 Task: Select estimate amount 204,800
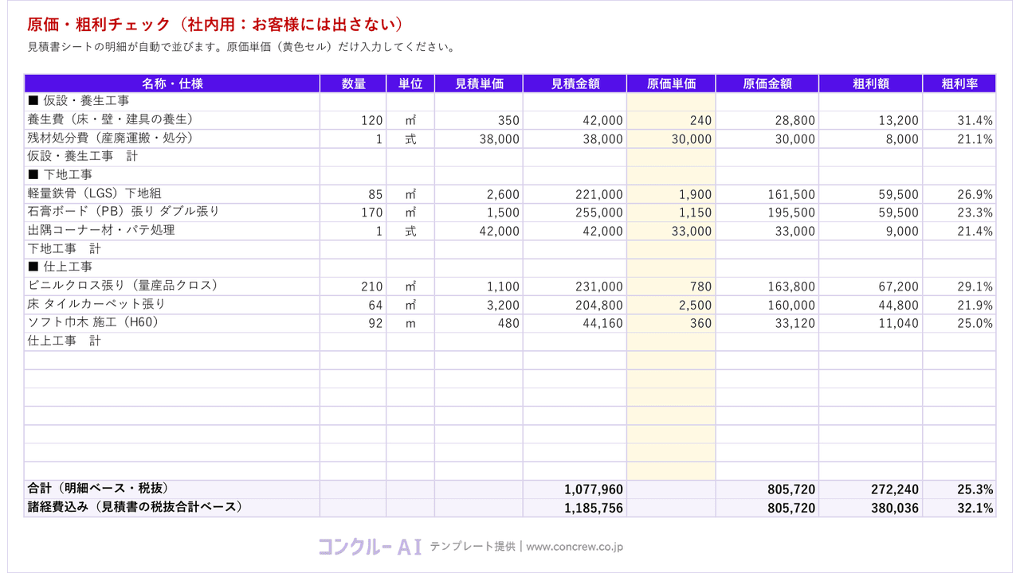(x=575, y=305)
